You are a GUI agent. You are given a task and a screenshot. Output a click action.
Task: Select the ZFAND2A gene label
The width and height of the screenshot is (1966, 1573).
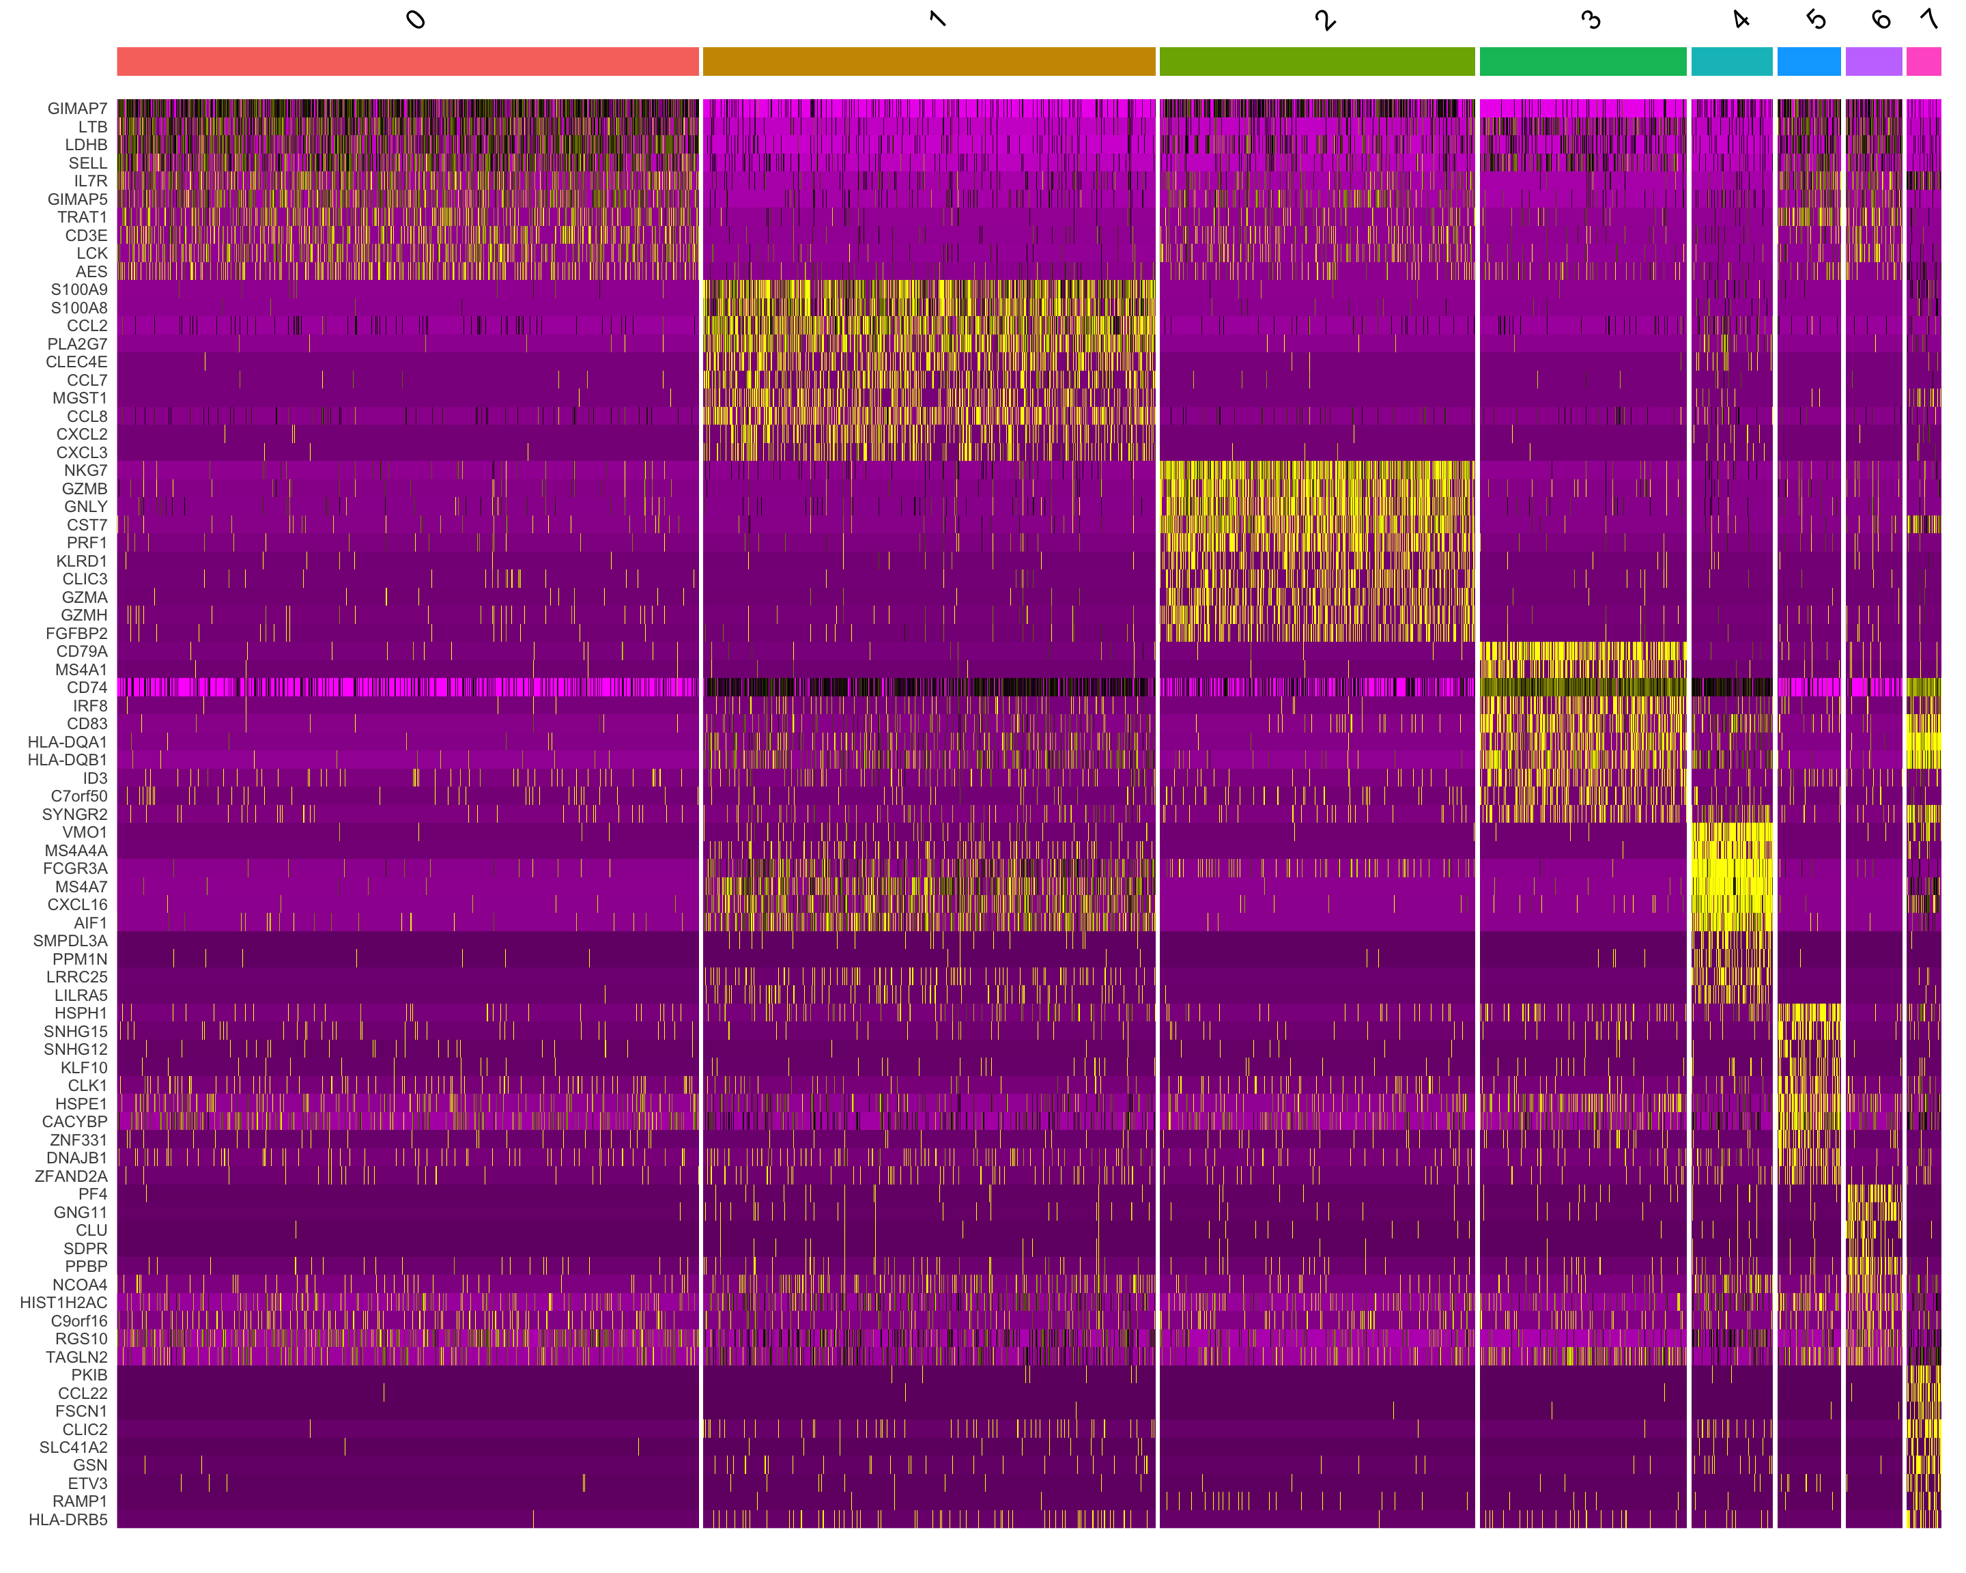tap(71, 1176)
